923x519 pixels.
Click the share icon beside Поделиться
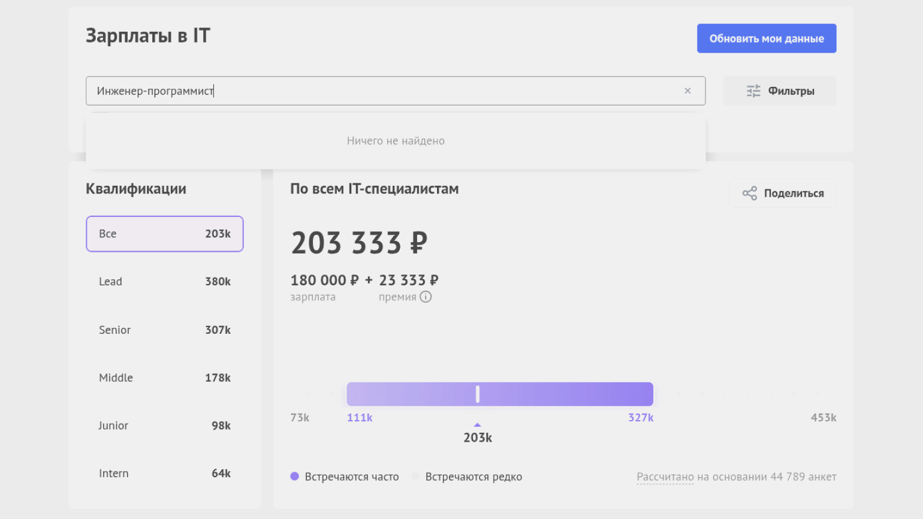point(749,193)
